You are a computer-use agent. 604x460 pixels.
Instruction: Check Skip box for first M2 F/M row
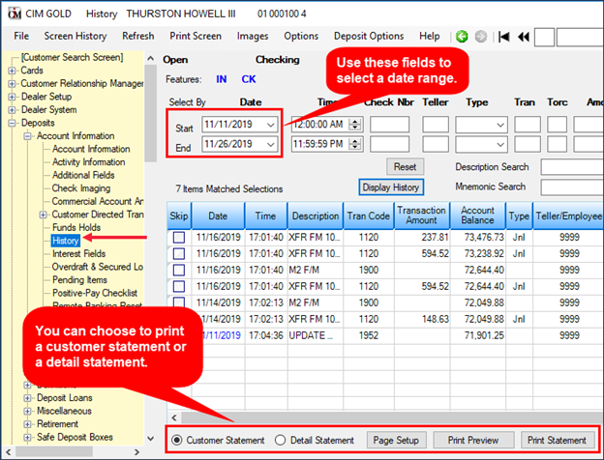coord(179,270)
